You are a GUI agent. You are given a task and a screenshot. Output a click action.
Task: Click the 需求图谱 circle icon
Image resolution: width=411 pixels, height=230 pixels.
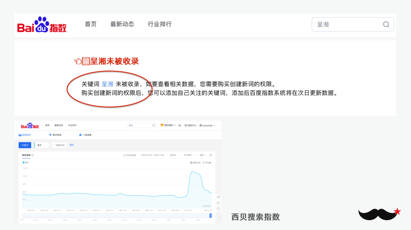point(50,135)
